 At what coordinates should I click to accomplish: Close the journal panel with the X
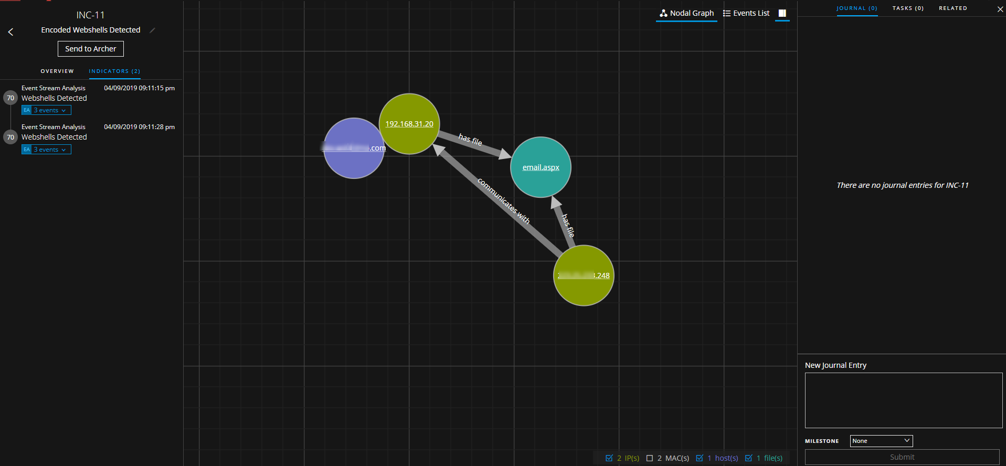(x=1000, y=9)
